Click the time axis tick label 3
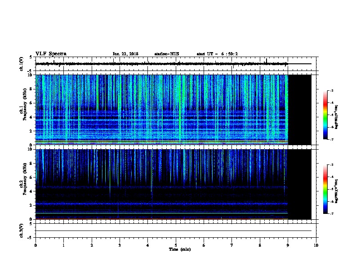The image size is (356, 275). 120,245
